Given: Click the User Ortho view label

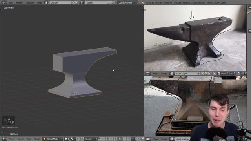Looking at the screenshot, I should coord(9,8).
